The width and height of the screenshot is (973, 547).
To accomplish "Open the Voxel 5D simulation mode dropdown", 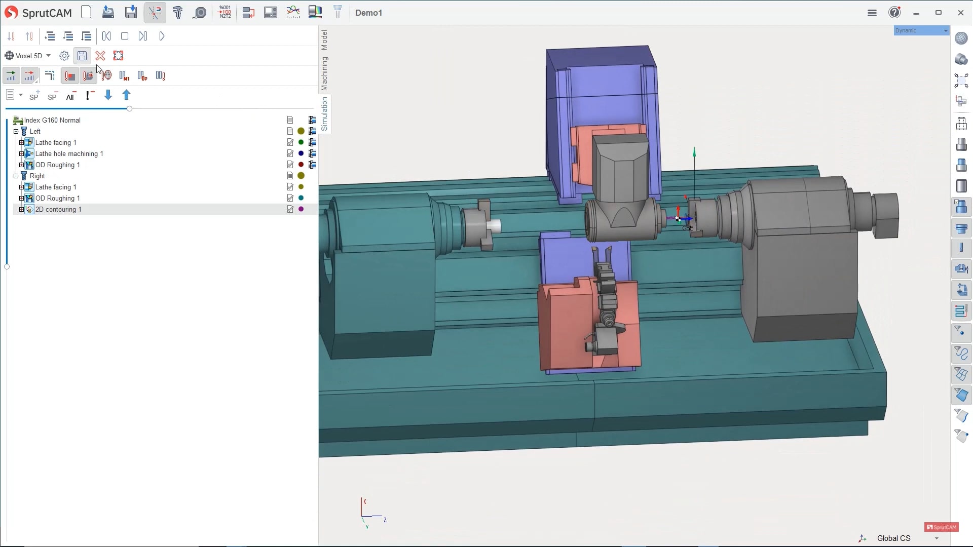I will click(x=49, y=56).
